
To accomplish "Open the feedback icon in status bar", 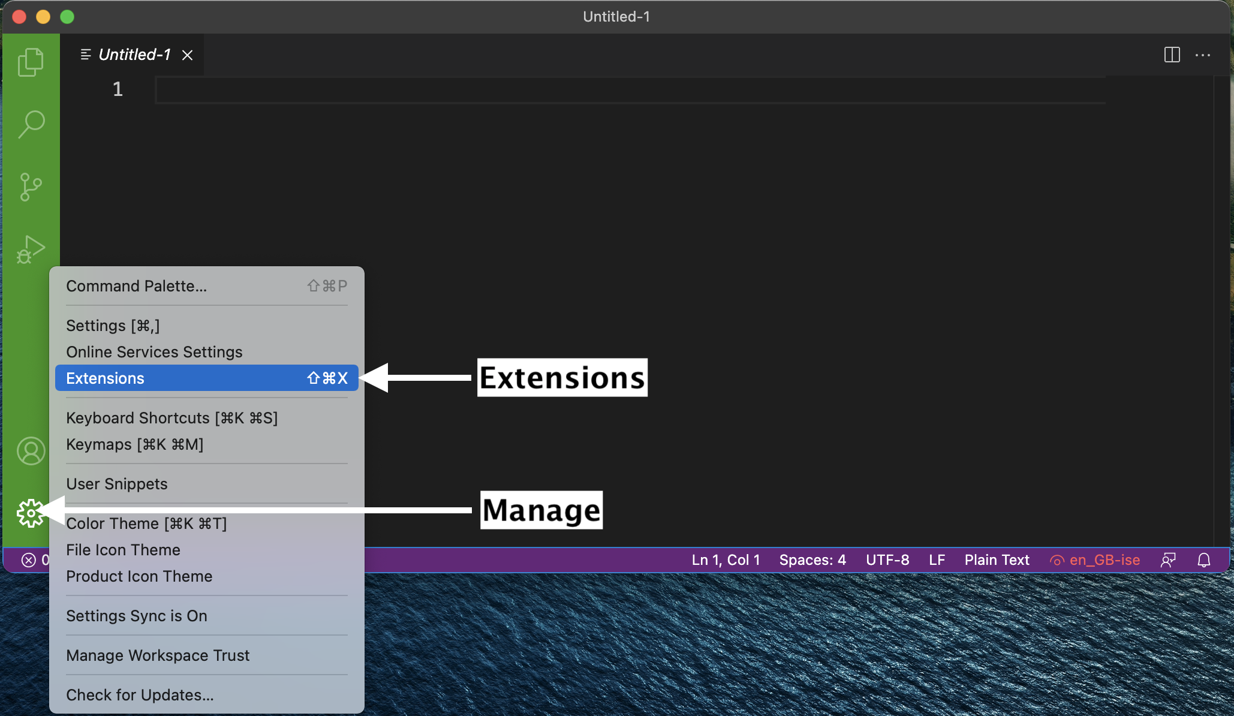I will click(1168, 560).
